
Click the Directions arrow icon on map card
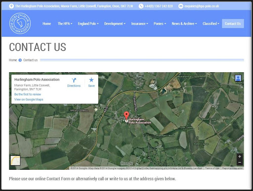tap(74, 80)
